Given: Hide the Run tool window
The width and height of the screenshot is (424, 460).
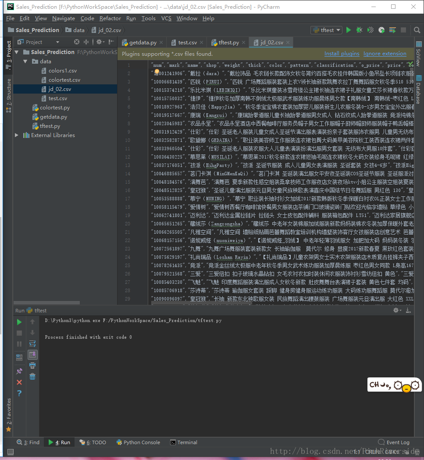Looking at the screenshot, I should pos(408,310).
